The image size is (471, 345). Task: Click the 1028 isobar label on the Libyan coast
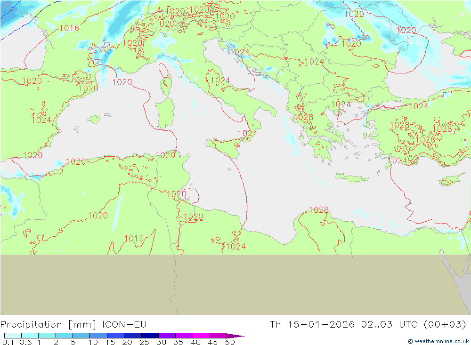pos(319,209)
